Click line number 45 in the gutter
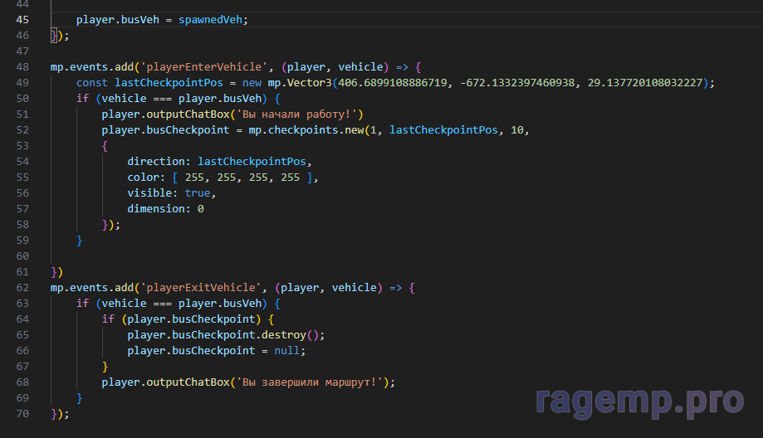Screen dimensions: 763x438 point(22,20)
